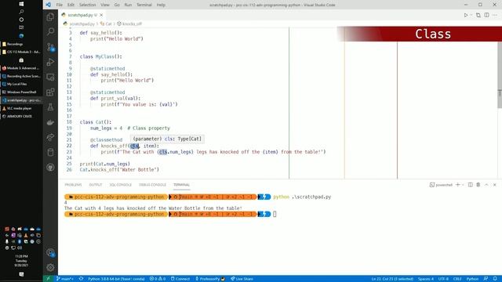502x282 pixels.
Task: Open the new terminal profile dropdown
Action: click(x=463, y=185)
